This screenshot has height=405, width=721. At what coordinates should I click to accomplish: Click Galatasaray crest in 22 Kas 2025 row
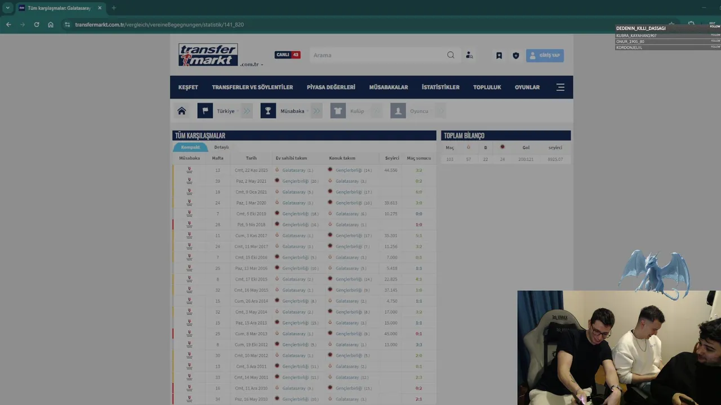[x=277, y=170]
